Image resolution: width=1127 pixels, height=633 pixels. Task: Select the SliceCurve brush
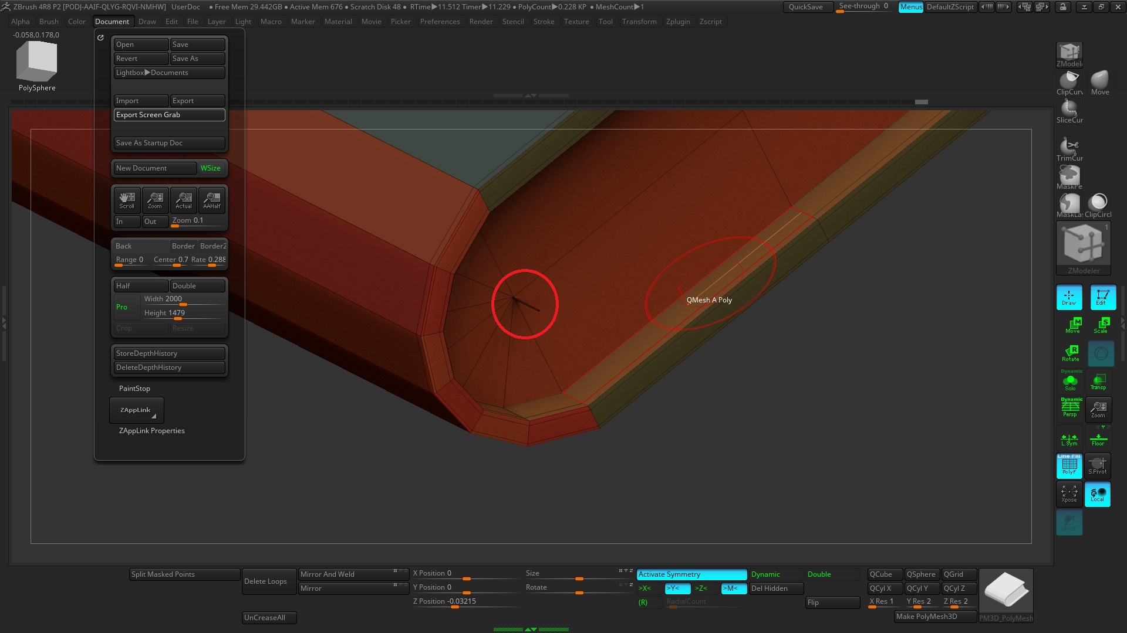(x=1069, y=111)
